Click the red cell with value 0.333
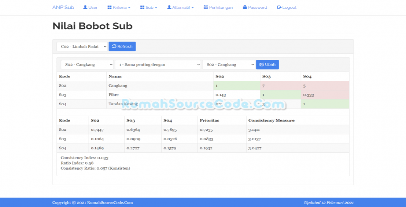 tap(325, 95)
